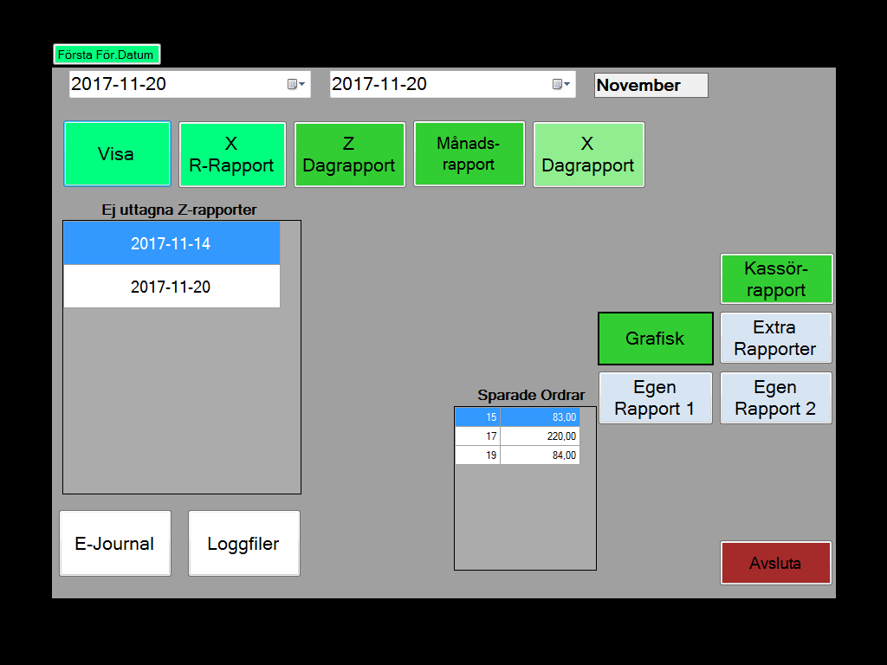Image resolution: width=887 pixels, height=665 pixels.
Task: Open the second date picker calendar dropdown
Action: pos(560,84)
